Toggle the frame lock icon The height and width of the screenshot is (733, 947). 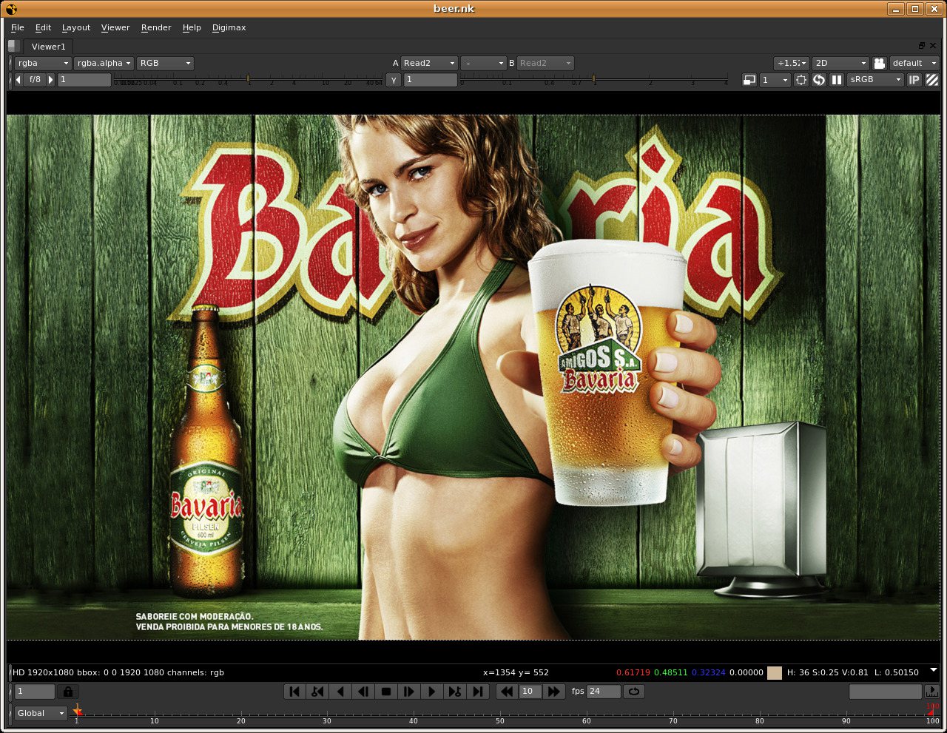point(68,692)
